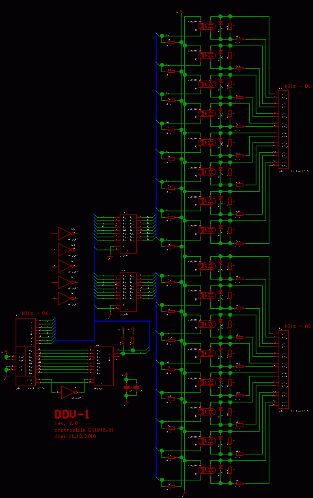The image size is (313, 498).
Task: Select the rev. 2.0 revision label
Action: tap(66, 423)
